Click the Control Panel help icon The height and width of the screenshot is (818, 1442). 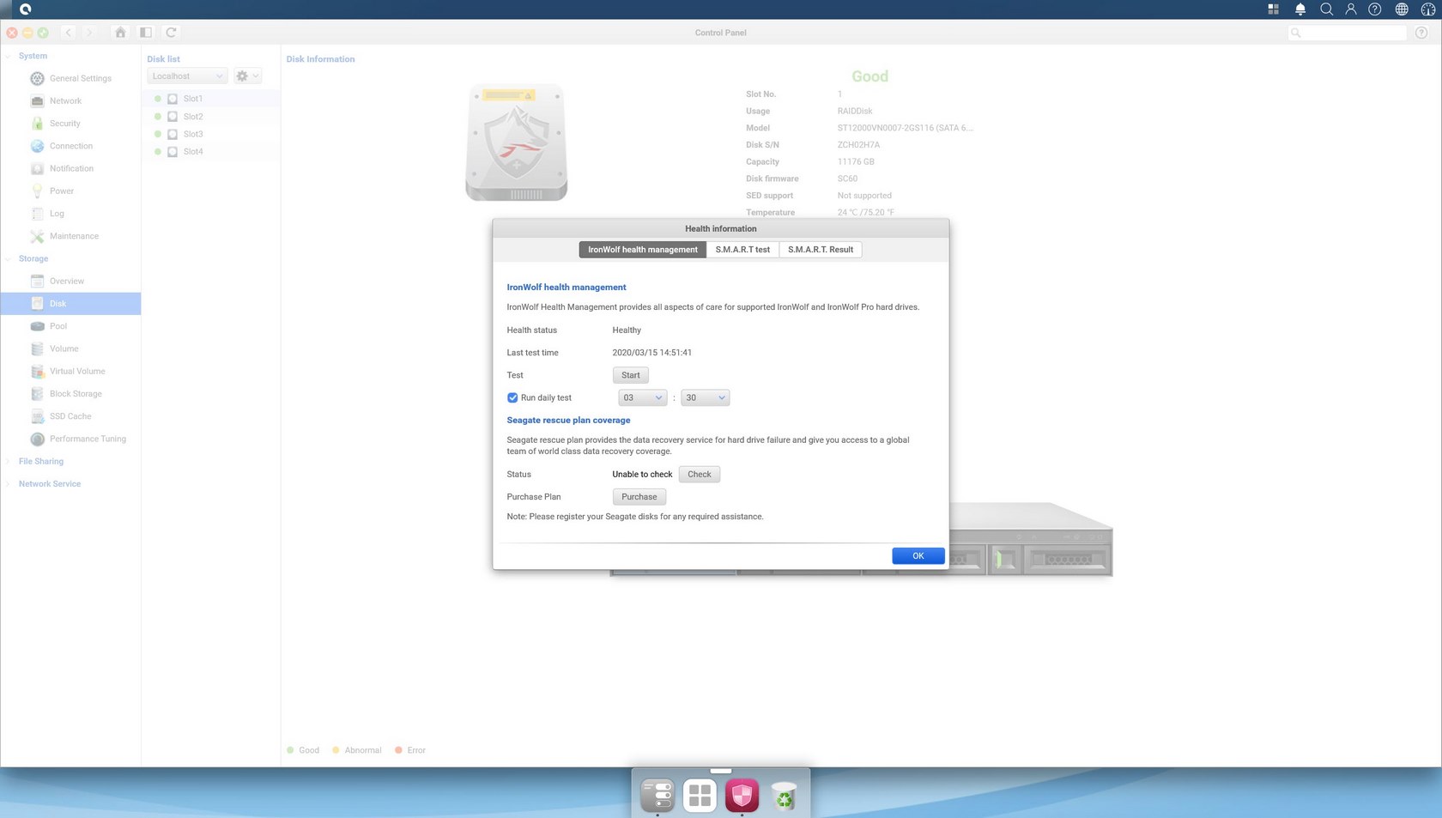1421,33
